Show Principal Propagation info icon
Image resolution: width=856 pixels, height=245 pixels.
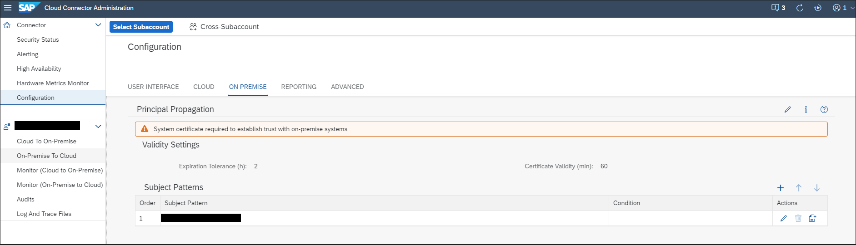pyautogui.click(x=806, y=109)
